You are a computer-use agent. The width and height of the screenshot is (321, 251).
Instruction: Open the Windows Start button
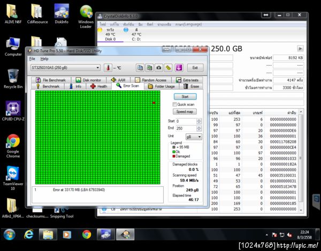click(10, 234)
